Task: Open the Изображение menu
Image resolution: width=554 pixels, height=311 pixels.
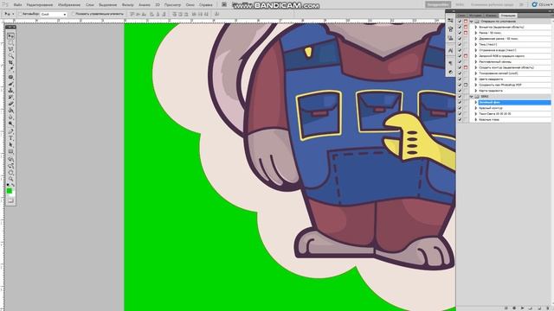Action: tap(69, 5)
